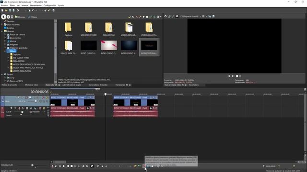Viewport: 307px width, 172px height.
Task: Toggle loop playback in the timeline transport
Action: click(56, 166)
